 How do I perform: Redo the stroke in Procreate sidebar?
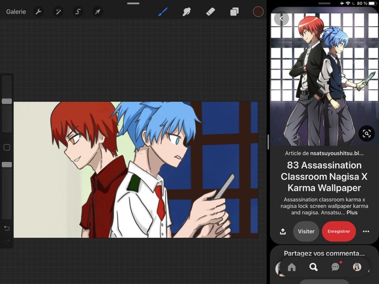(x=7, y=242)
